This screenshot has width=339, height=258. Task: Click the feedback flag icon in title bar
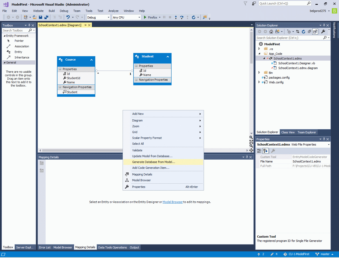coord(246,4)
